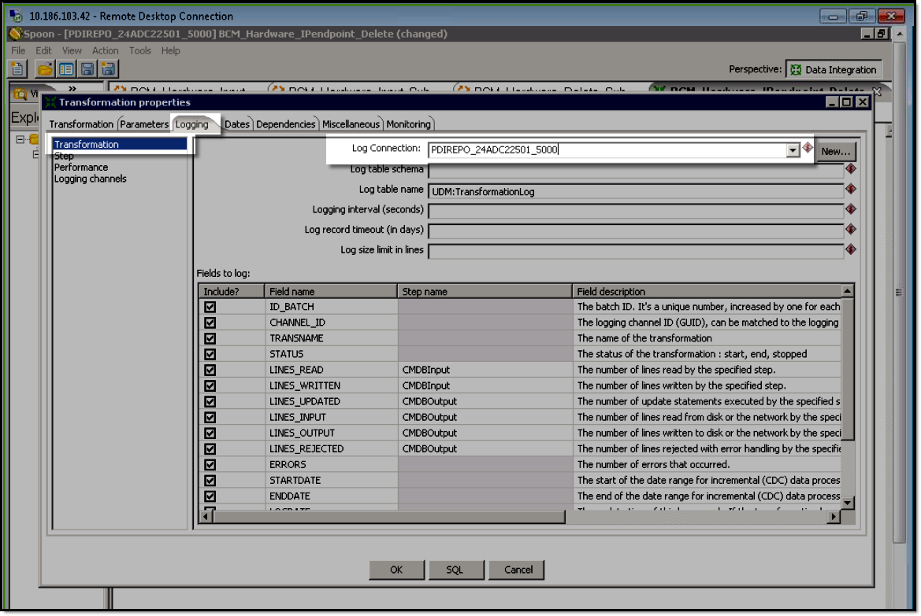
Task: Select Performance in the logging list
Action: (x=81, y=168)
